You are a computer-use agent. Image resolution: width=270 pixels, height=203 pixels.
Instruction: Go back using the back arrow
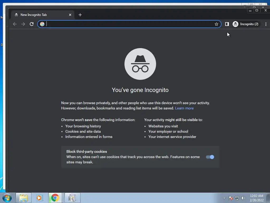click(15, 24)
